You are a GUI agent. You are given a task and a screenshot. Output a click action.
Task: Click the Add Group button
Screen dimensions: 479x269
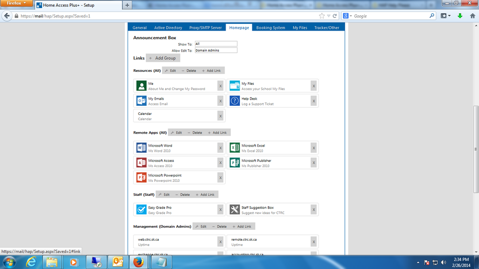pyautogui.click(x=163, y=58)
